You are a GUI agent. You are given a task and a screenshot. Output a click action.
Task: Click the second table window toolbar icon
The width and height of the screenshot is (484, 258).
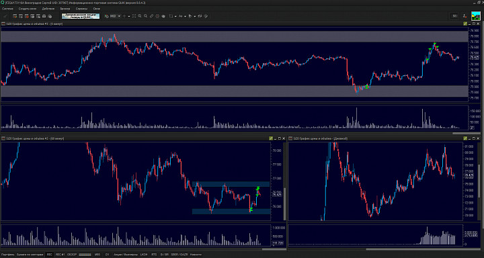coord(21,16)
